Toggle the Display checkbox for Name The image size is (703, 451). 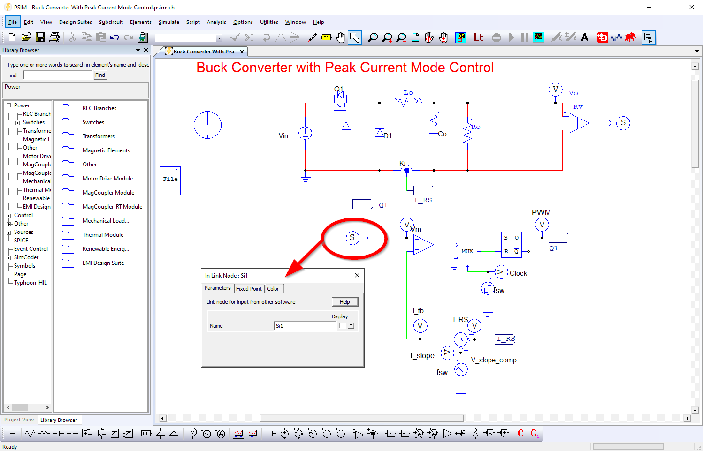click(x=342, y=325)
